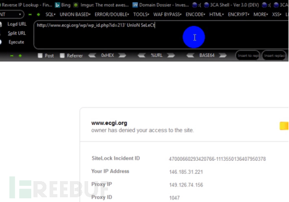Click the Proxy ID value 1047
The image size is (289, 202).
pyautogui.click(x=174, y=198)
